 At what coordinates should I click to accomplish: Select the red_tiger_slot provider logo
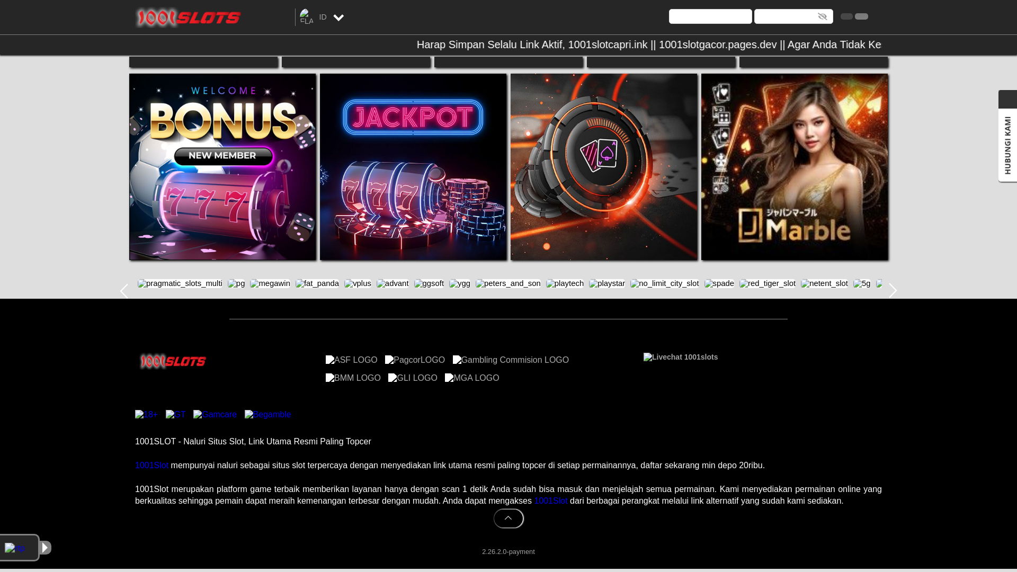tap(768, 283)
